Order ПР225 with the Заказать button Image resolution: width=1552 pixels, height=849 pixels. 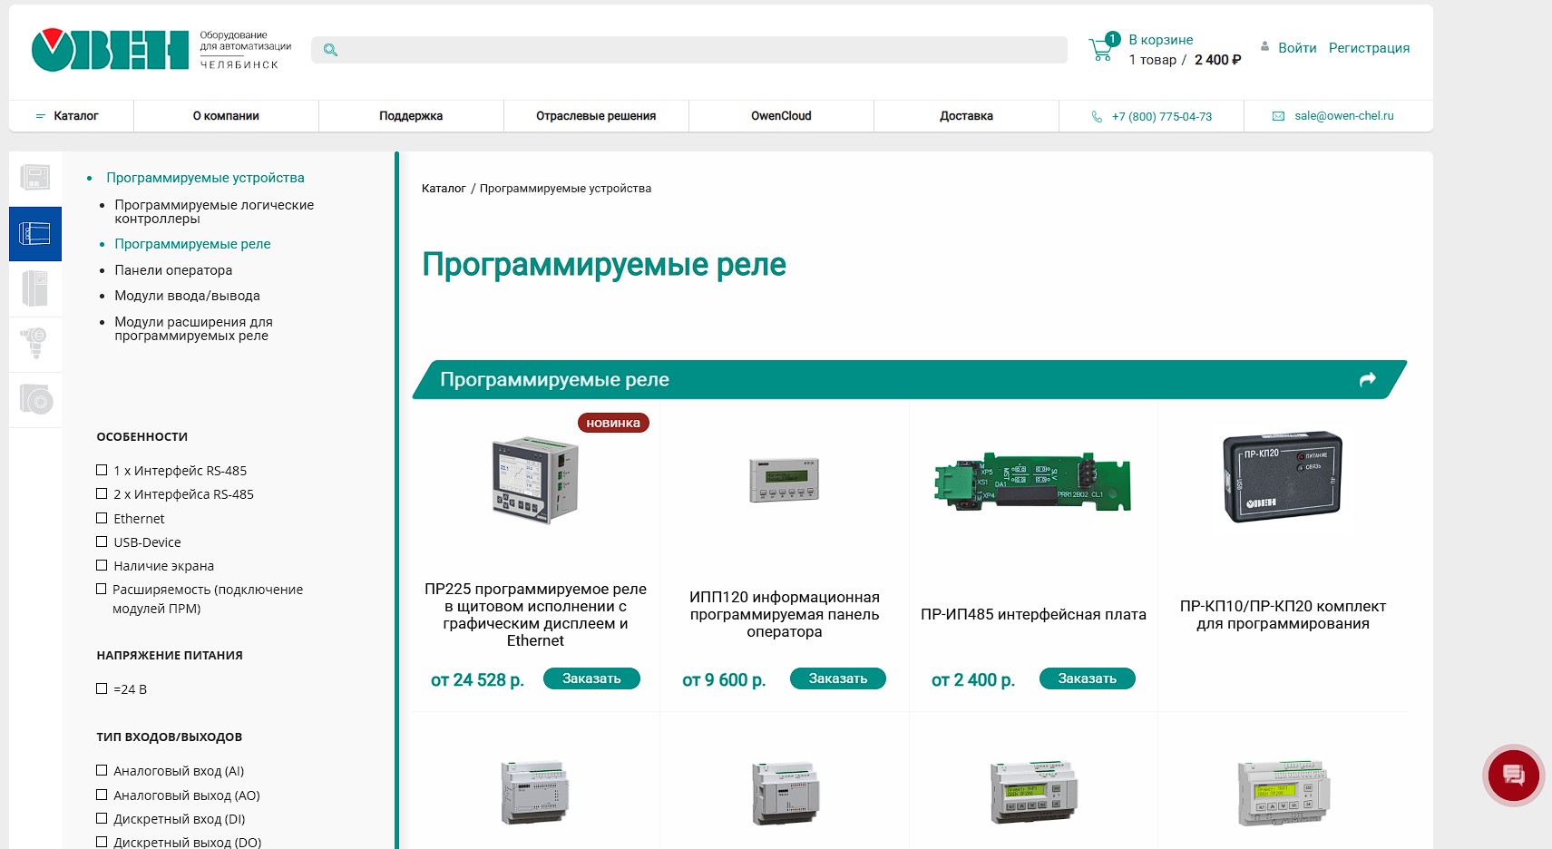coord(591,678)
